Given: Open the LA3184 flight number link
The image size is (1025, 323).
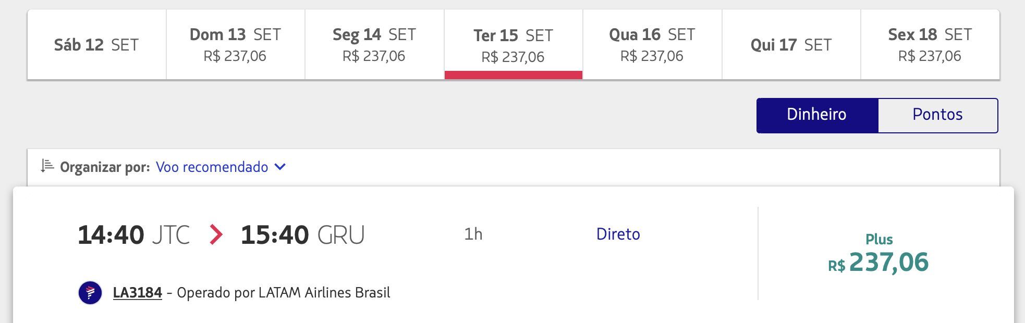Looking at the screenshot, I should coord(138,293).
